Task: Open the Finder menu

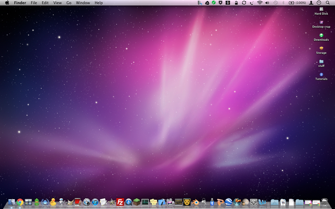Action: pos(20,3)
